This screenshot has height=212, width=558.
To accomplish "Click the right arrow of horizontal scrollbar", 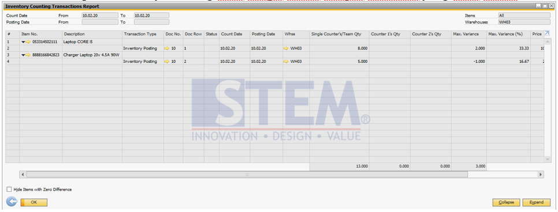I will pos(541,175).
